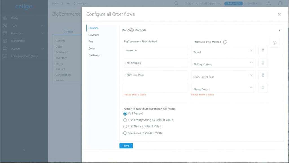Screen dimensions: 289x163
Task: Select Flows tab on BigCommerce page
Action: tap(68, 32)
